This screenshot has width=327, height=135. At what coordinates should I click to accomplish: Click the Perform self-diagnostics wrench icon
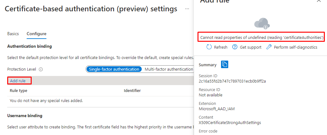tap(269, 47)
